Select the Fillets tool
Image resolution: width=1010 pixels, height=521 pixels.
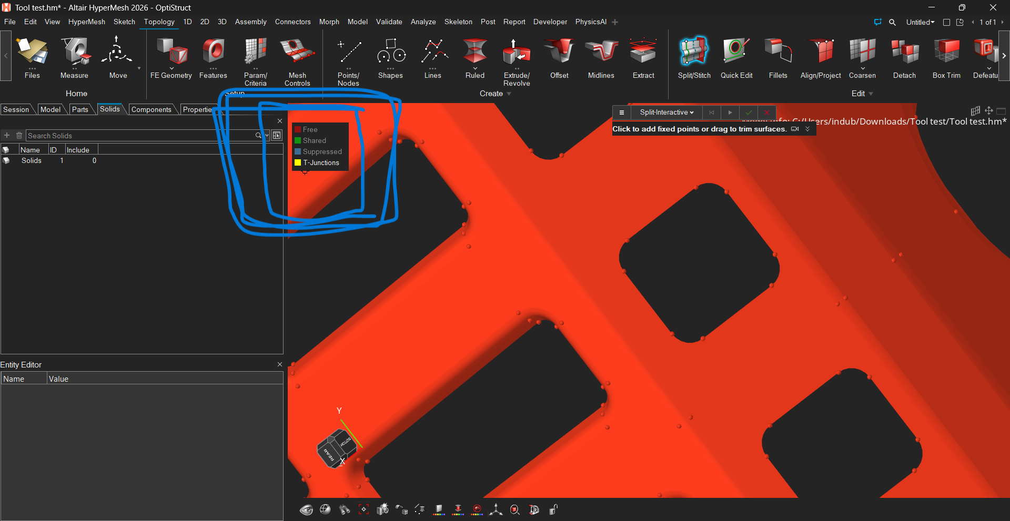coord(778,58)
